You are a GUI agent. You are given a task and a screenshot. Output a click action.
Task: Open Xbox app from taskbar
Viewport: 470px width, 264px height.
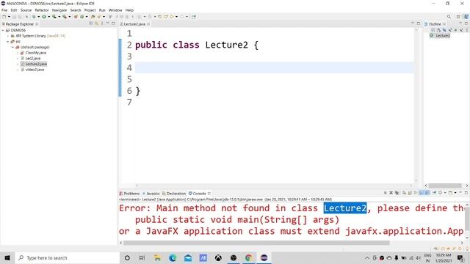coord(218,257)
